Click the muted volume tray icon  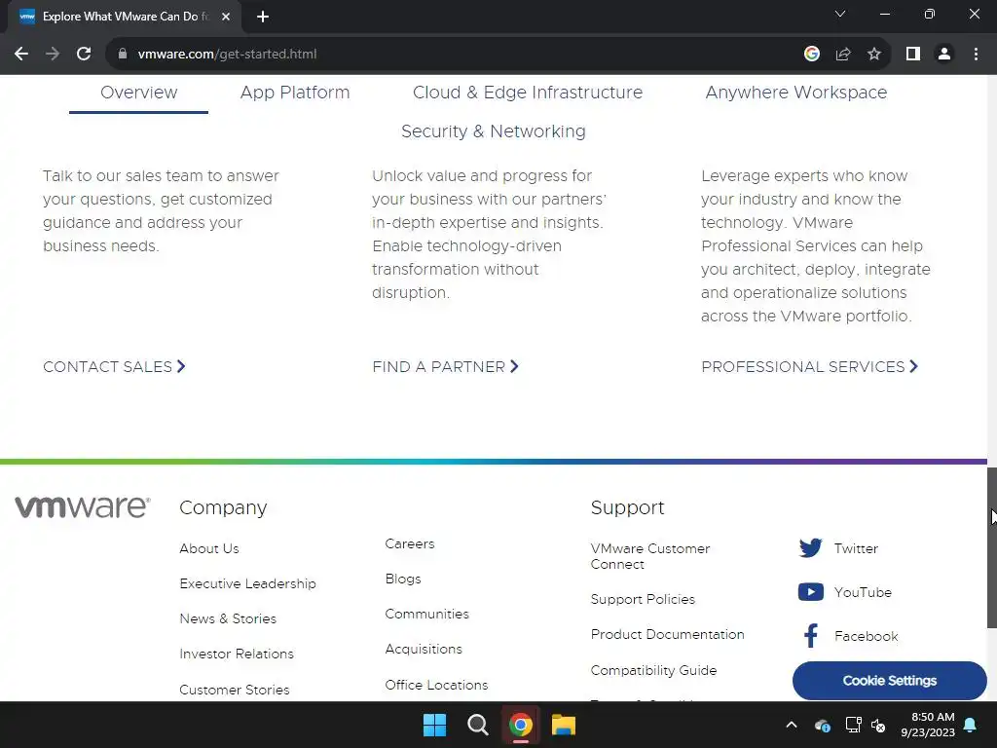click(x=879, y=725)
